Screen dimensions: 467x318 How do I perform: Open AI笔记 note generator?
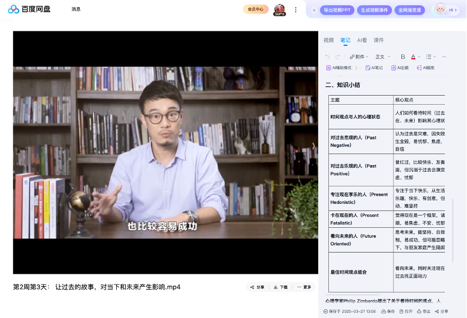[374, 68]
